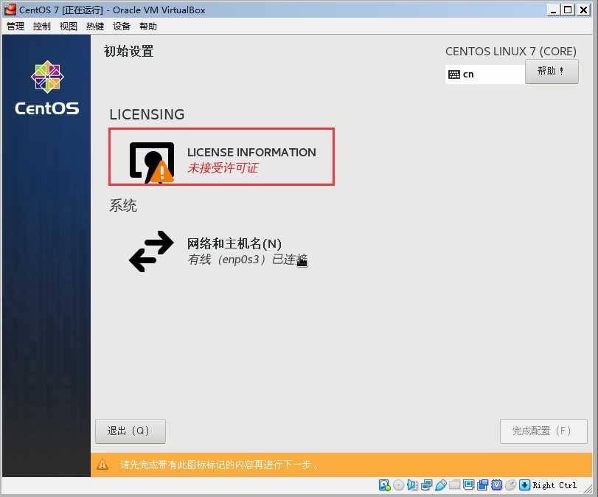598x497 pixels.
Task: Click the network arrows icon
Action: click(x=151, y=251)
